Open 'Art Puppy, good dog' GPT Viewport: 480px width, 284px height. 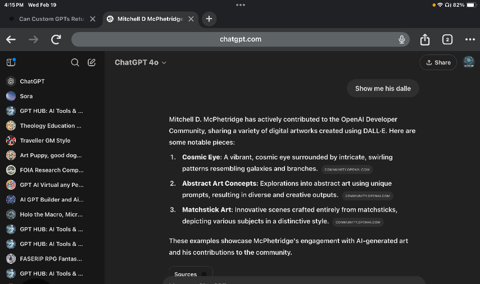point(52,155)
